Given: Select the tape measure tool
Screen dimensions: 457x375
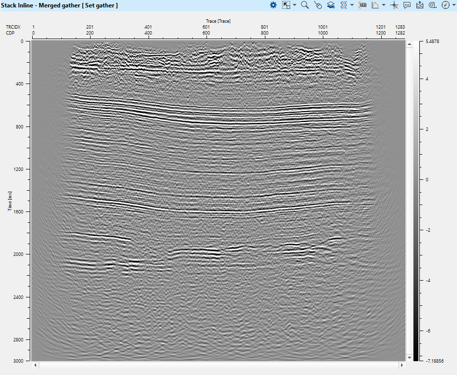Looking at the screenshot, I should point(432,5).
